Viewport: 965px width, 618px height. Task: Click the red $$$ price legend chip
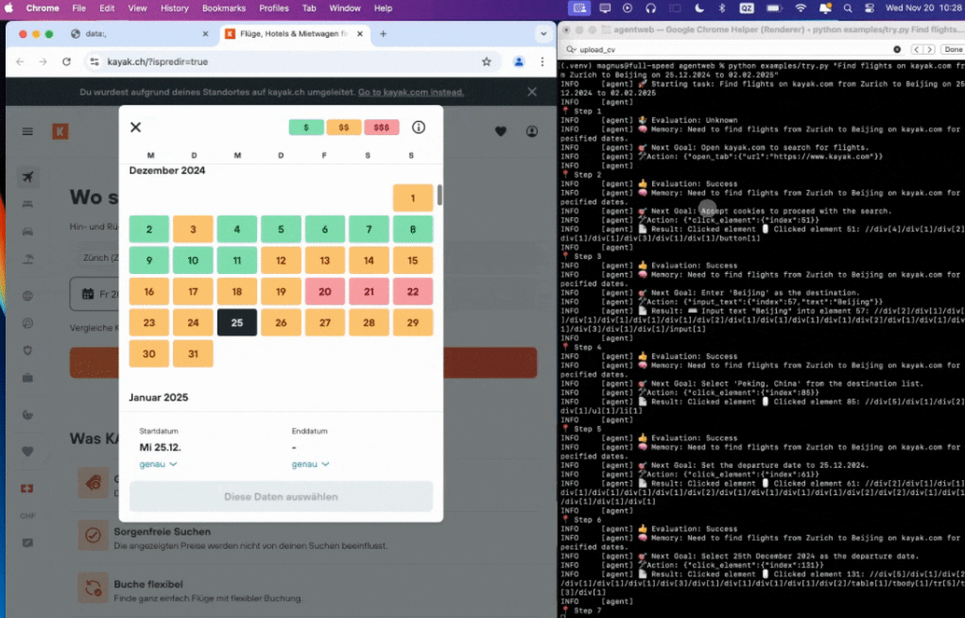382,128
